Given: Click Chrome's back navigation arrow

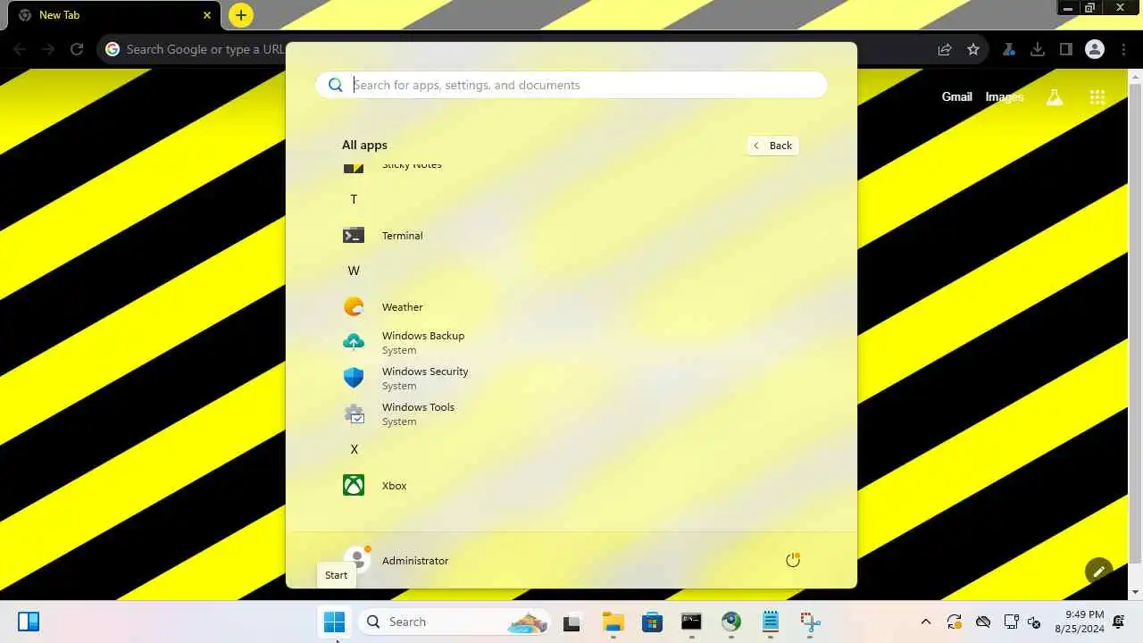Looking at the screenshot, I should [x=21, y=49].
